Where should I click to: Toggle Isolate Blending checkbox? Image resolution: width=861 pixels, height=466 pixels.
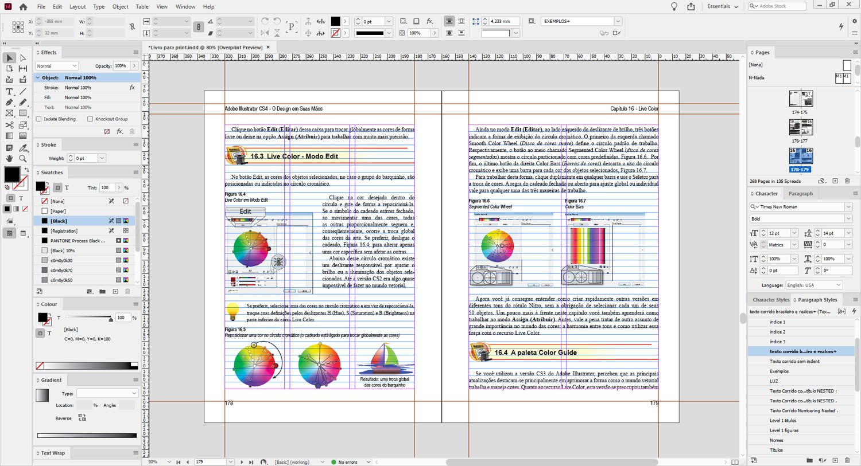[x=39, y=119]
